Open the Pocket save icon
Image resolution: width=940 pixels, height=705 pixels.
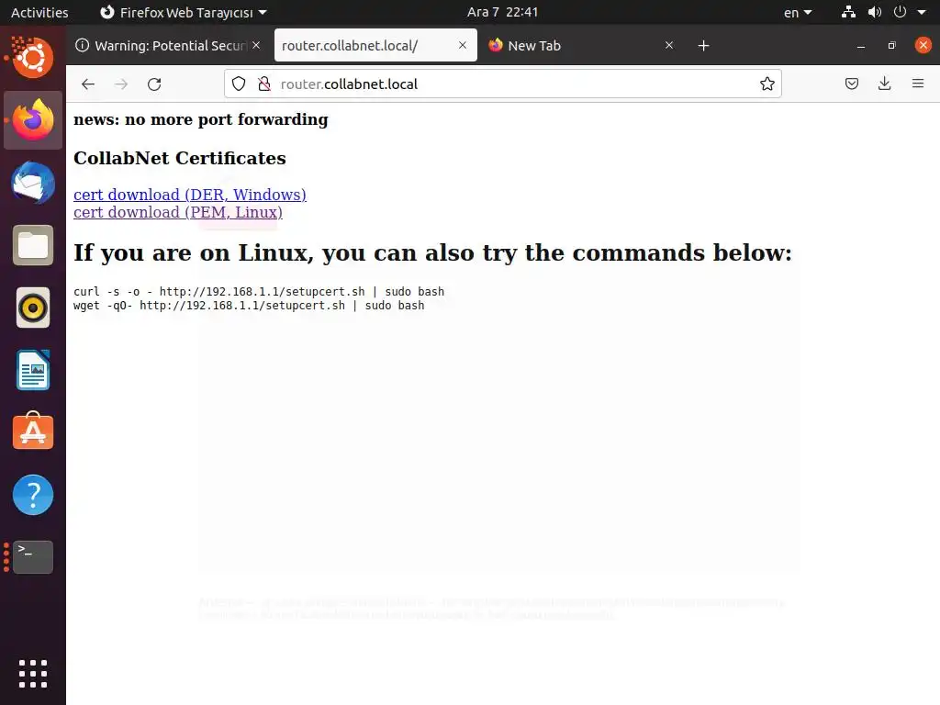pyautogui.click(x=852, y=84)
